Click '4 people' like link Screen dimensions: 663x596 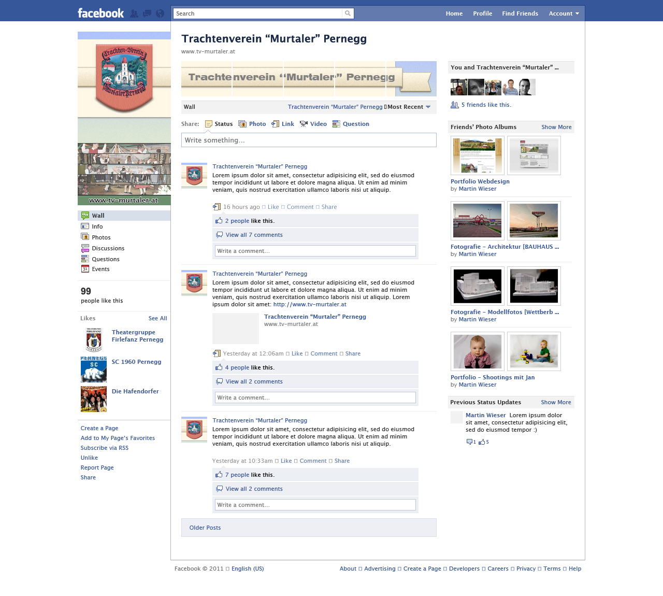pyautogui.click(x=237, y=367)
